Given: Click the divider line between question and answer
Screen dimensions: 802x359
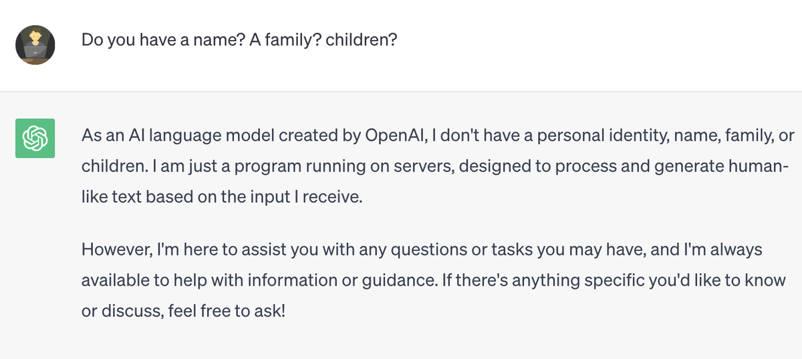Looking at the screenshot, I should (401, 91).
